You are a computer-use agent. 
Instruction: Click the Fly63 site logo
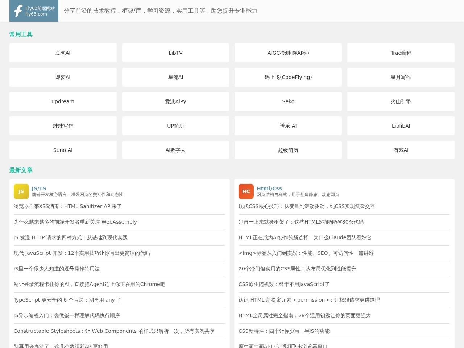click(34, 11)
